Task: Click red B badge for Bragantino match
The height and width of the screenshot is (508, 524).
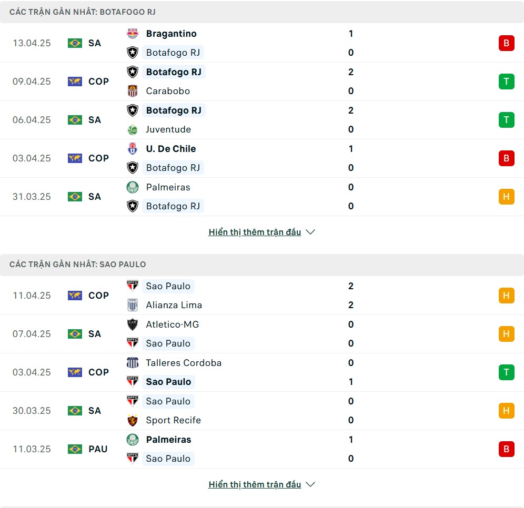Action: coord(506,43)
